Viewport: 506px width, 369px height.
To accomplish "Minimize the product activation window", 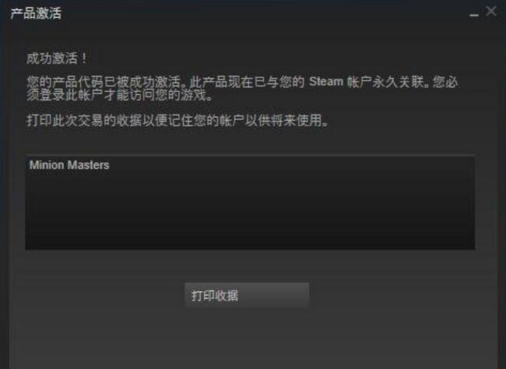I will pyautogui.click(x=474, y=15).
